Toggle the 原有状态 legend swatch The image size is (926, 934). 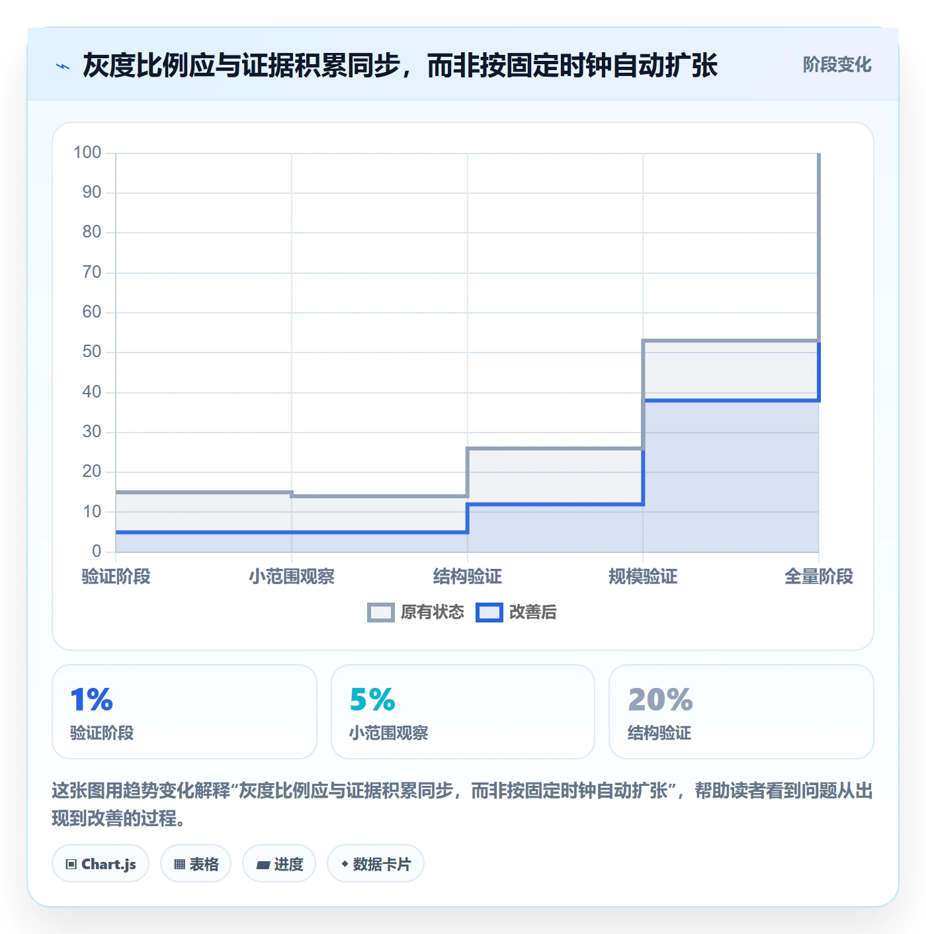pyautogui.click(x=381, y=613)
